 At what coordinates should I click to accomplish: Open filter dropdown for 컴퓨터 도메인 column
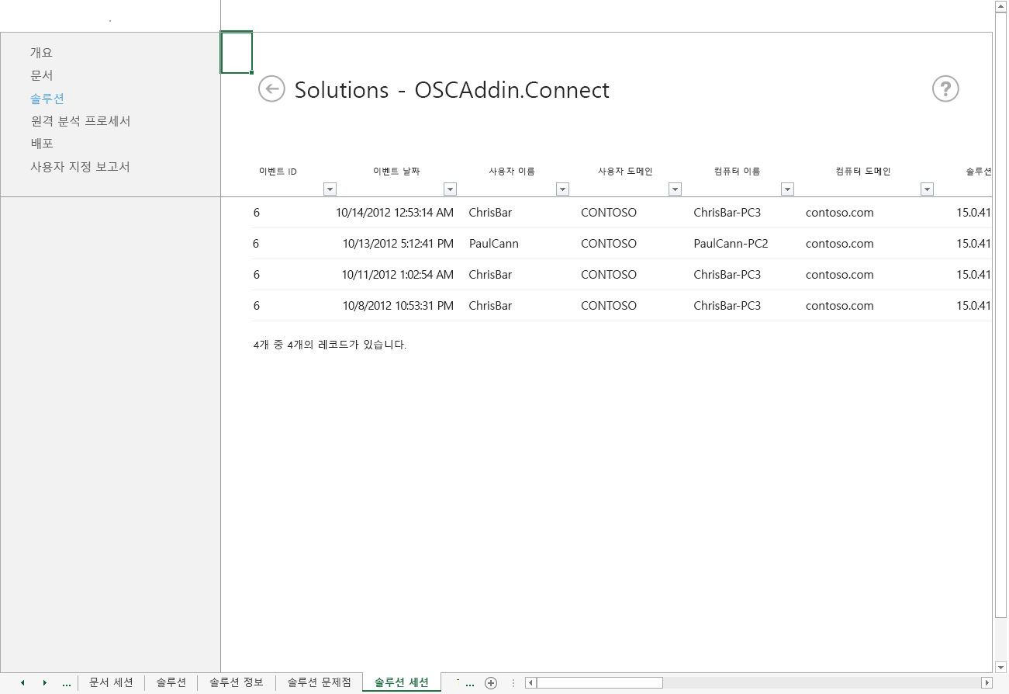[x=926, y=189]
